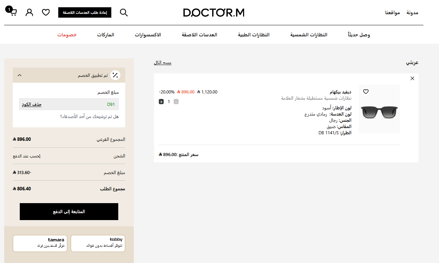Open the wishlist heart icon in the header
The image size is (439, 263).
[46, 12]
